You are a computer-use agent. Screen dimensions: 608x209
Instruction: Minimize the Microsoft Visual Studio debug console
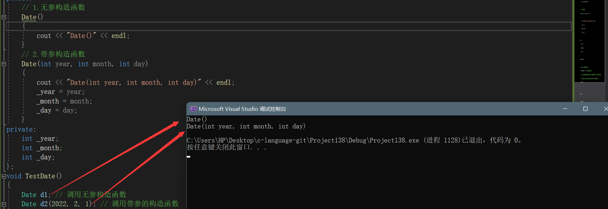(565, 109)
